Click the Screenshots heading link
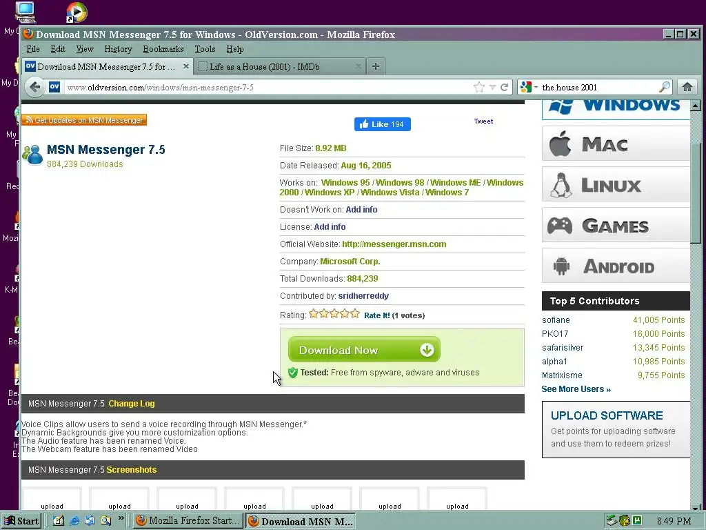This screenshot has width=706, height=530. (132, 469)
